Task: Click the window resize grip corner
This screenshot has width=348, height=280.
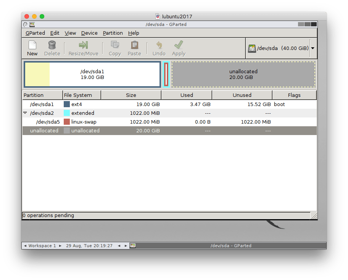Action: (314, 216)
